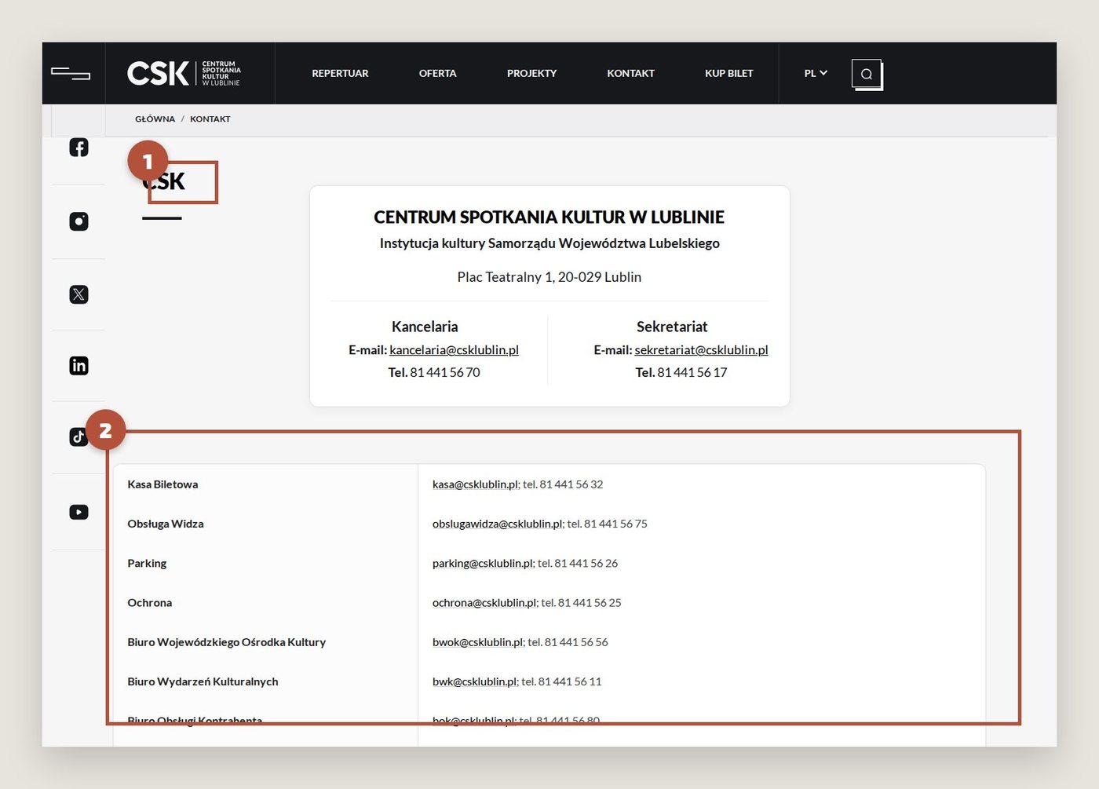Click sekretariat@csklublin.pl email link
The width and height of the screenshot is (1099, 789).
point(701,350)
